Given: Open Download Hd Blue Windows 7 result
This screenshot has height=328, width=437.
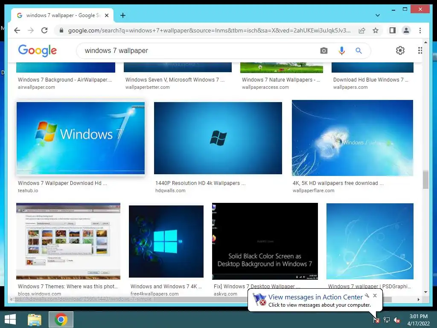Looking at the screenshot, I should pos(371,80).
